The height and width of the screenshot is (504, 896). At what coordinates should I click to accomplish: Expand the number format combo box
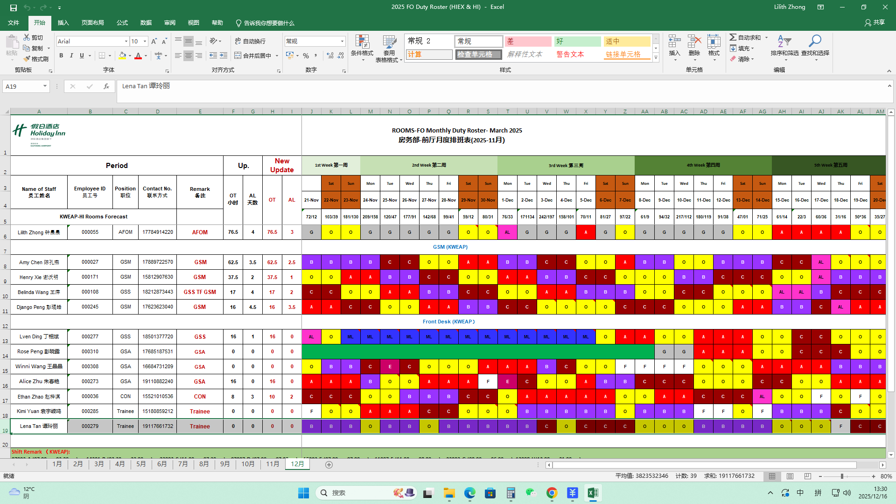[342, 42]
